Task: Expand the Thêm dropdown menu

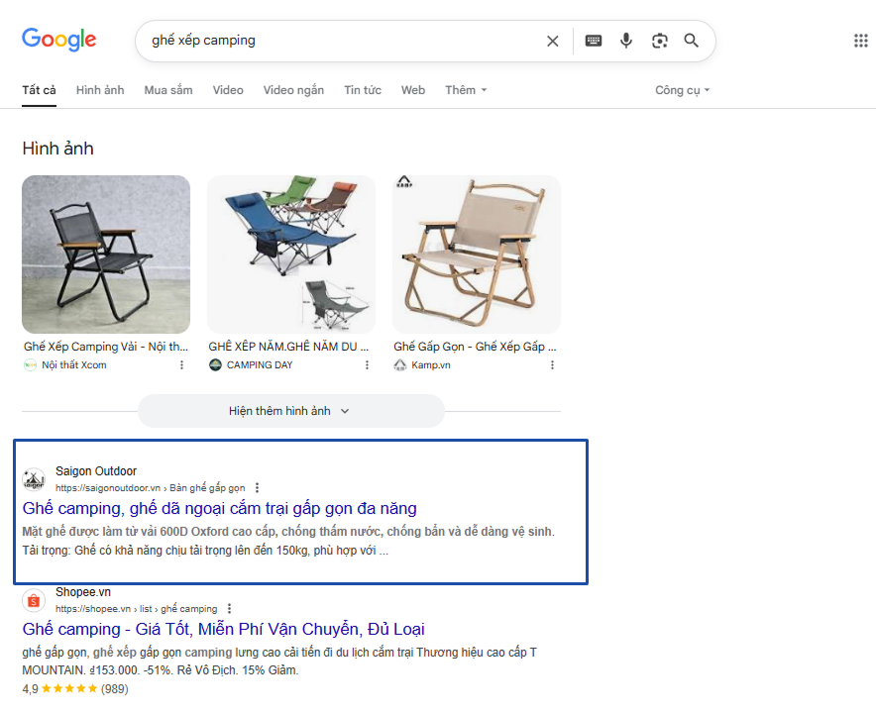Action: point(466,90)
